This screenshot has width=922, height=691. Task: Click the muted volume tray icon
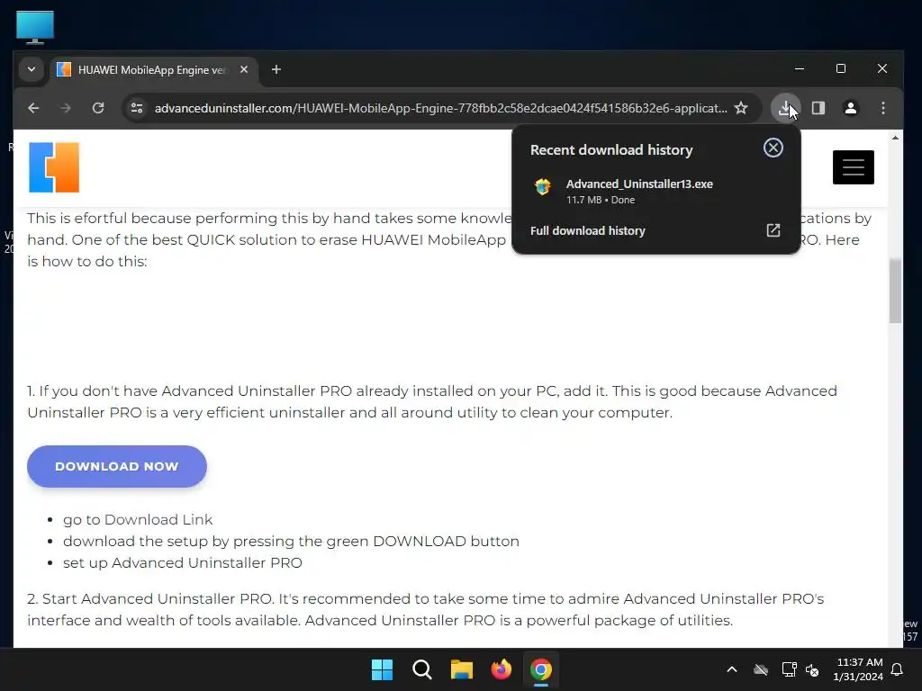[813, 669]
